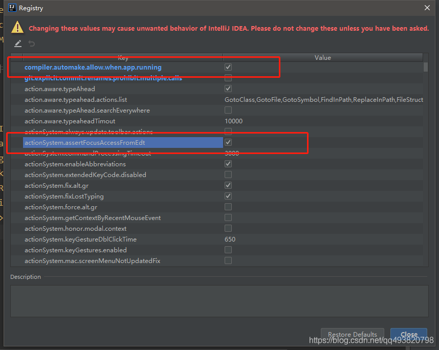Disable actionSystem.enableAbbreviations
This screenshot has width=439, height=350.
tap(228, 164)
